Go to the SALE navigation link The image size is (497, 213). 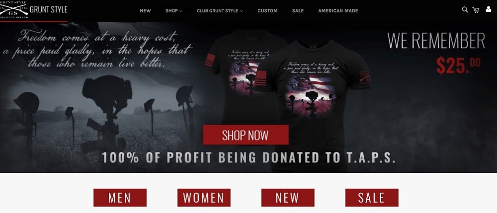(298, 11)
